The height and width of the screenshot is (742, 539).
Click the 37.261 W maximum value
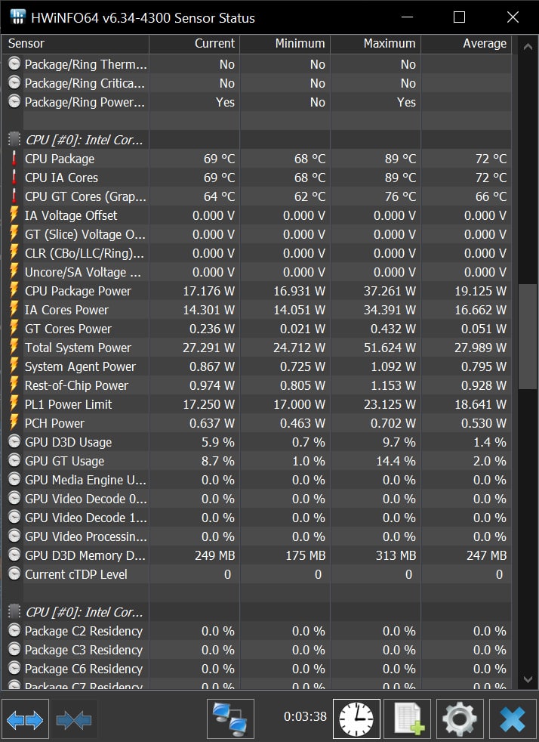(x=390, y=291)
